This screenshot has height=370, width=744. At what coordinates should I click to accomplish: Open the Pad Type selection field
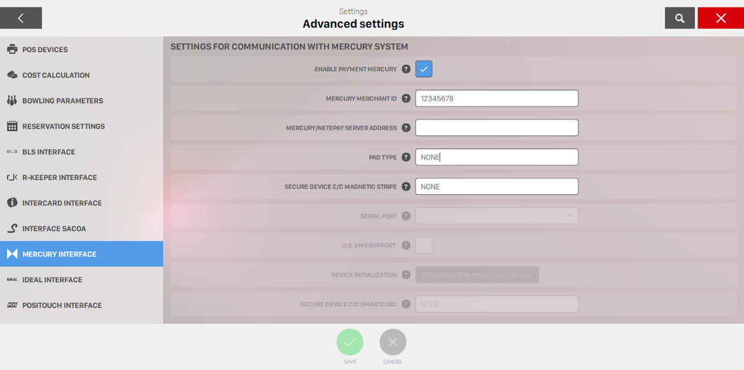[x=497, y=157]
